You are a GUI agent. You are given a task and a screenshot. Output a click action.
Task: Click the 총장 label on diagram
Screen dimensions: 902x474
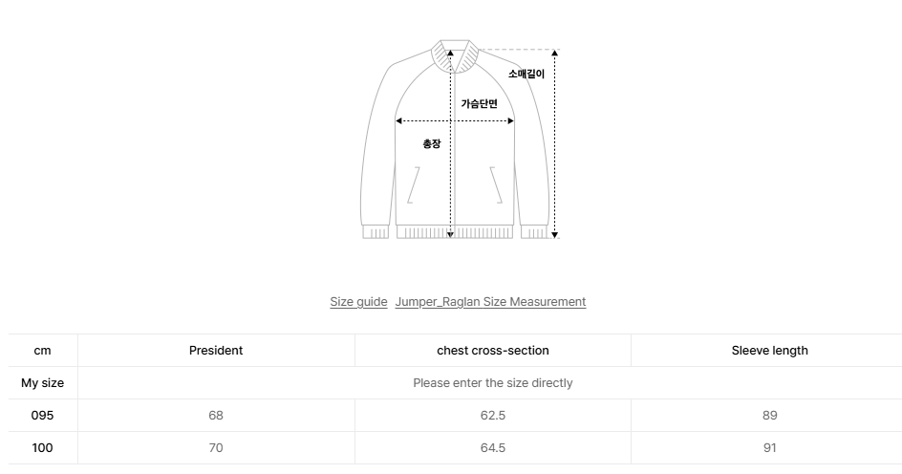pyautogui.click(x=432, y=144)
